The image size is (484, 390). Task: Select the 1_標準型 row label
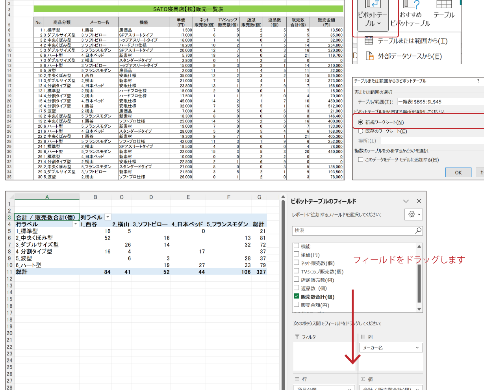click(27, 231)
